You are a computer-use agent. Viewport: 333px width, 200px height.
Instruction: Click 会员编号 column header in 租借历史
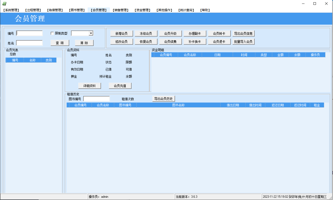(x=81, y=105)
